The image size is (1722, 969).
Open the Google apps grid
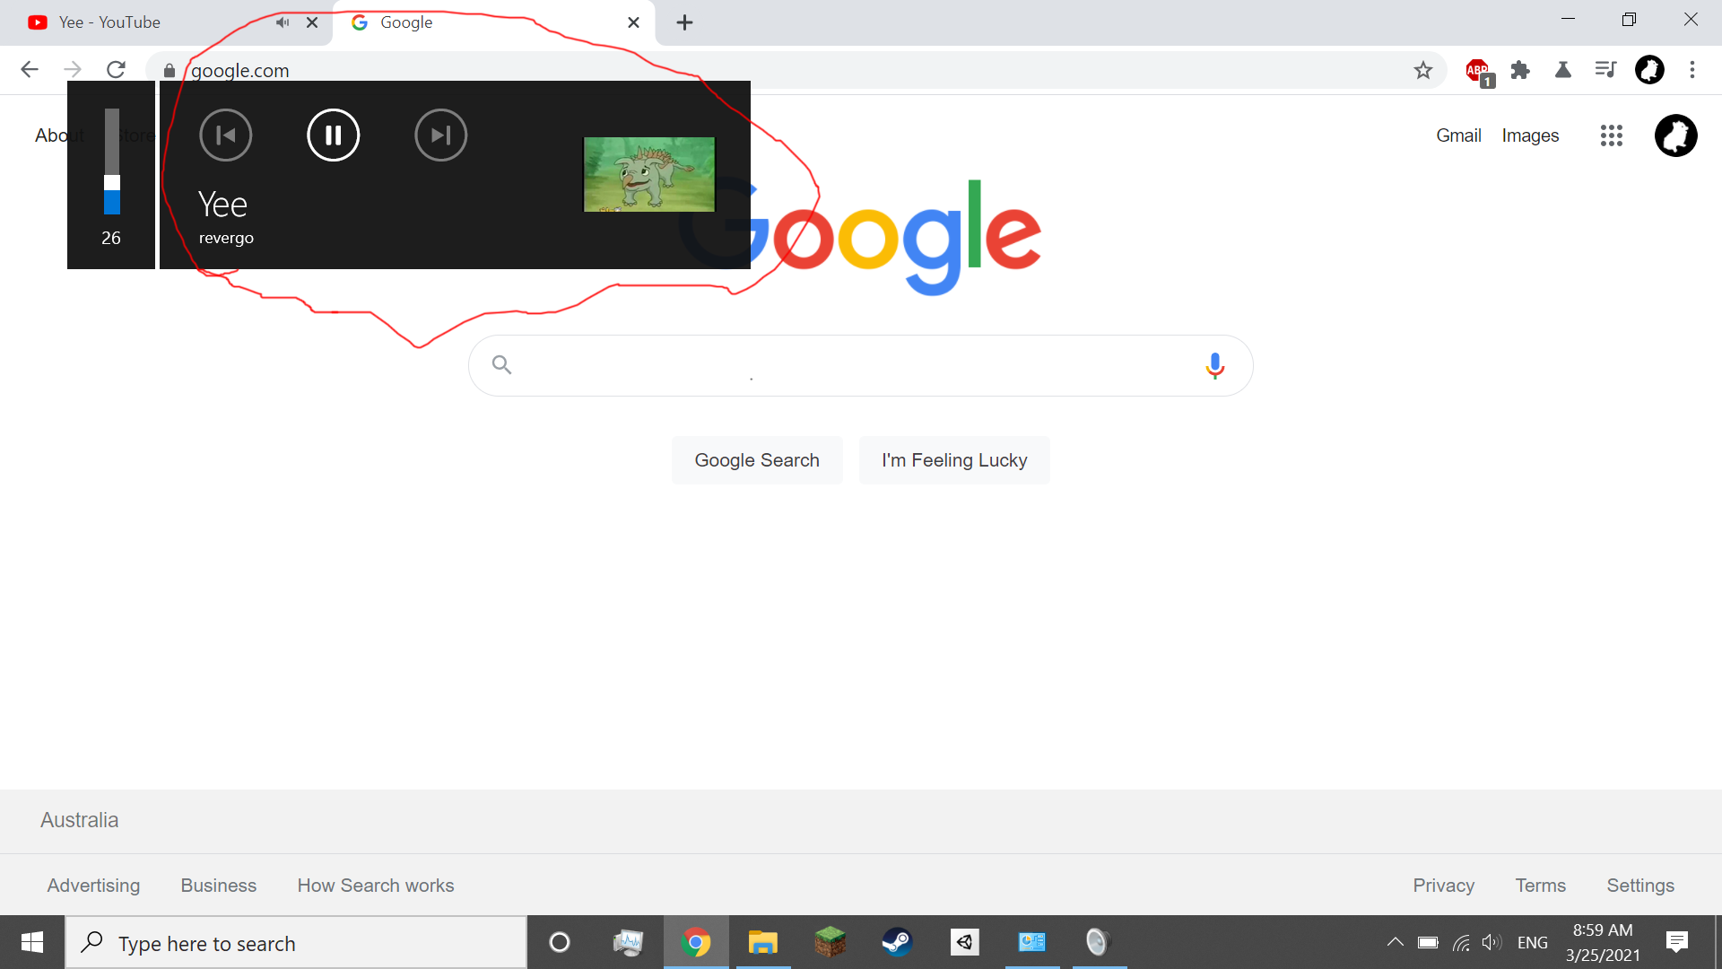(x=1612, y=135)
